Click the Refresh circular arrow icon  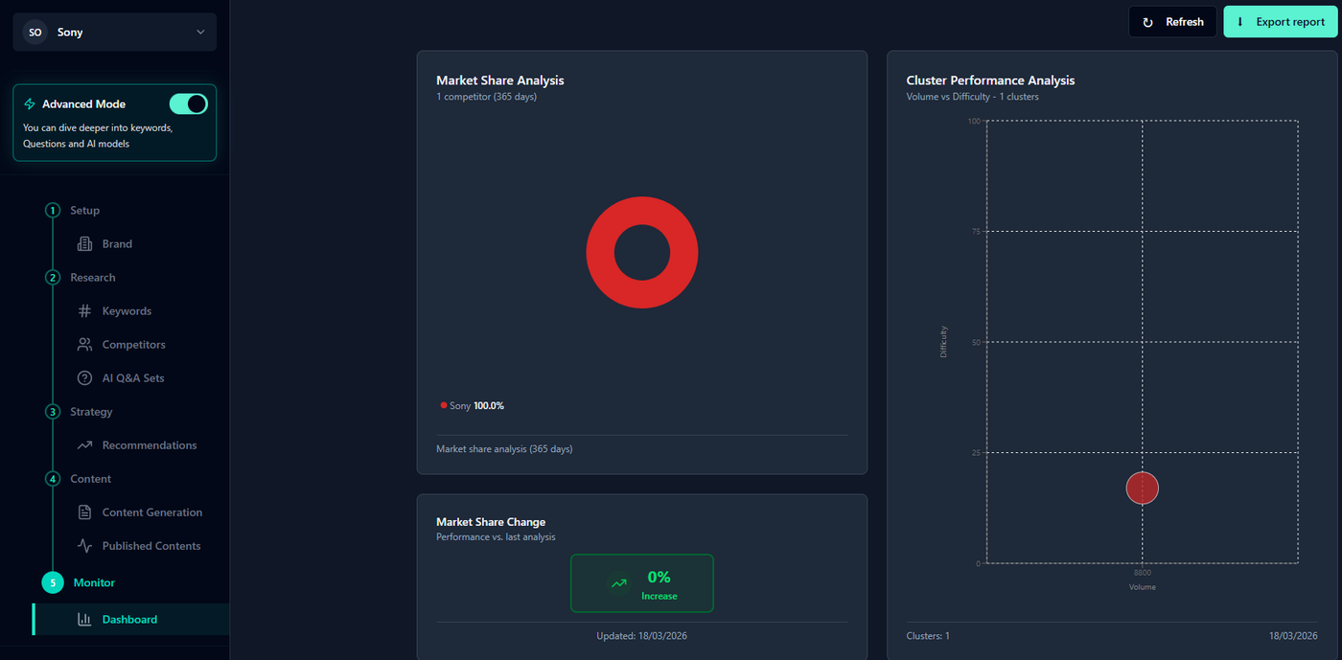tap(1148, 22)
